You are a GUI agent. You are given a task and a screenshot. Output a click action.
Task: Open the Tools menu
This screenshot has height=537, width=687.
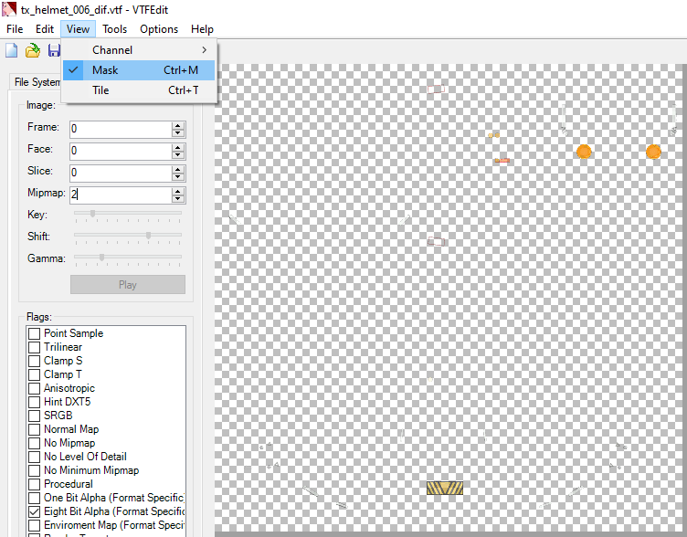(x=114, y=29)
